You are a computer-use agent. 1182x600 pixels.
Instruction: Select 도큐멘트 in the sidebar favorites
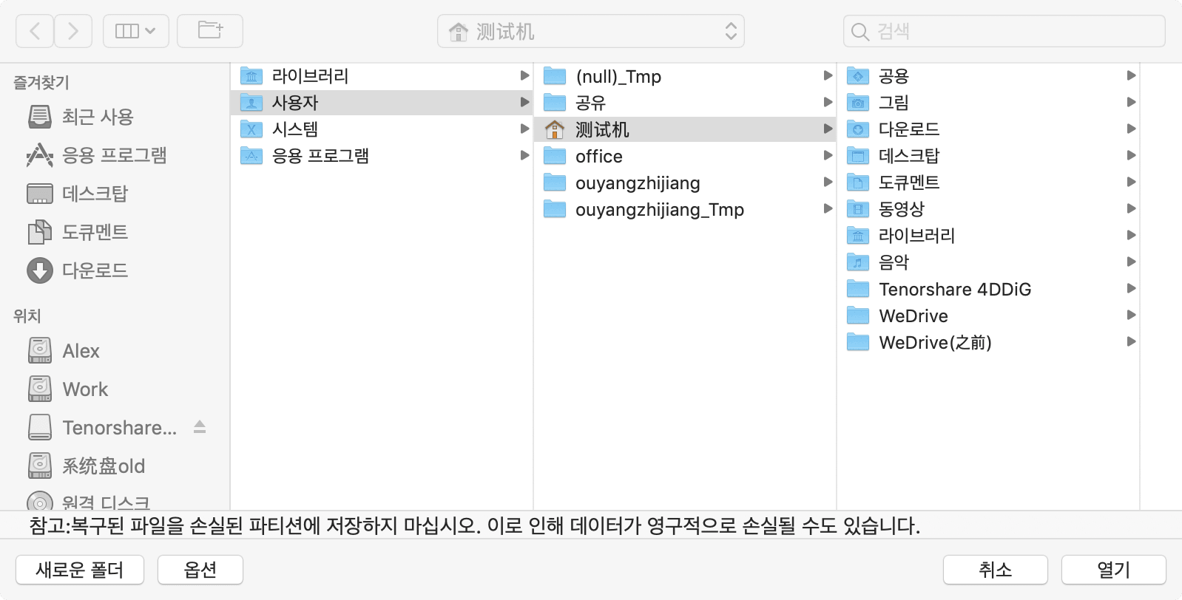click(77, 232)
